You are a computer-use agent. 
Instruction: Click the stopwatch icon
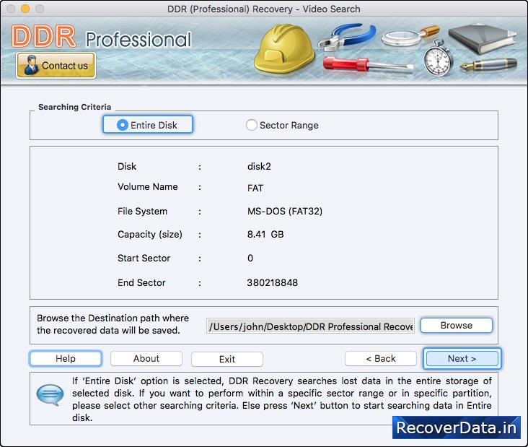pyautogui.click(x=438, y=58)
